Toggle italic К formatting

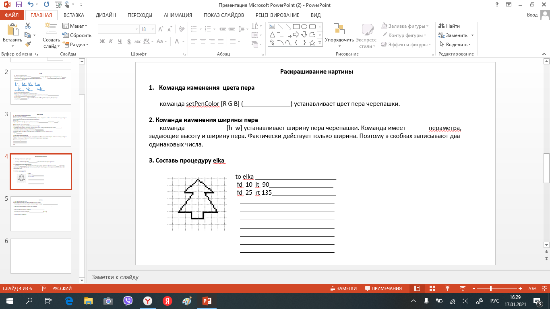tap(111, 41)
